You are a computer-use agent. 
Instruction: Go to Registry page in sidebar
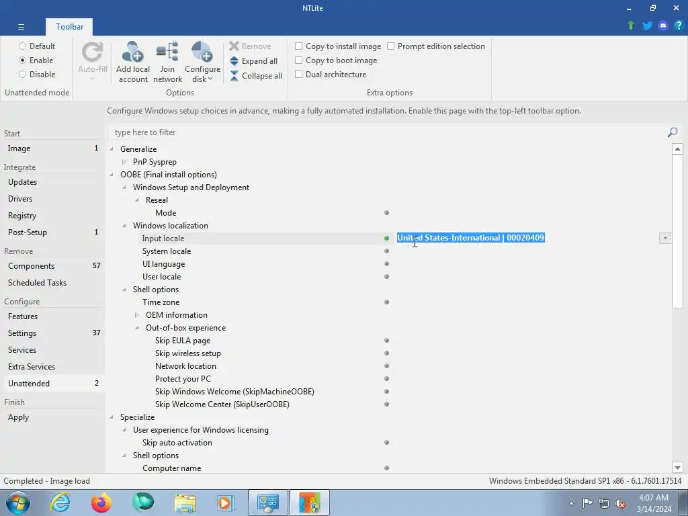click(52, 216)
